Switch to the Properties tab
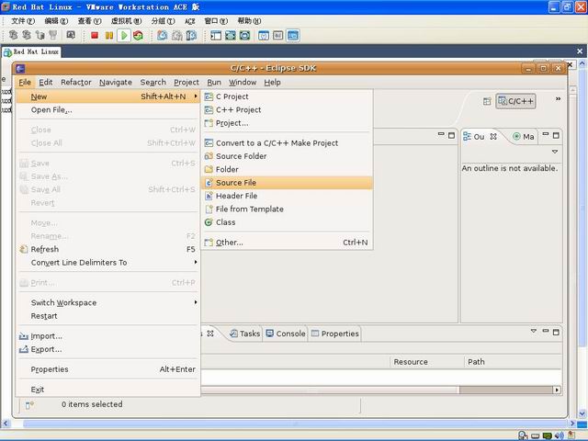The image size is (588, 441). point(335,334)
